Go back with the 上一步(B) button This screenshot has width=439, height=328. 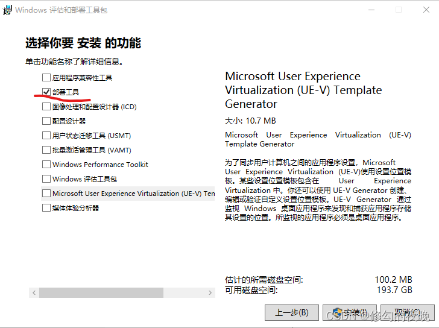click(x=292, y=312)
